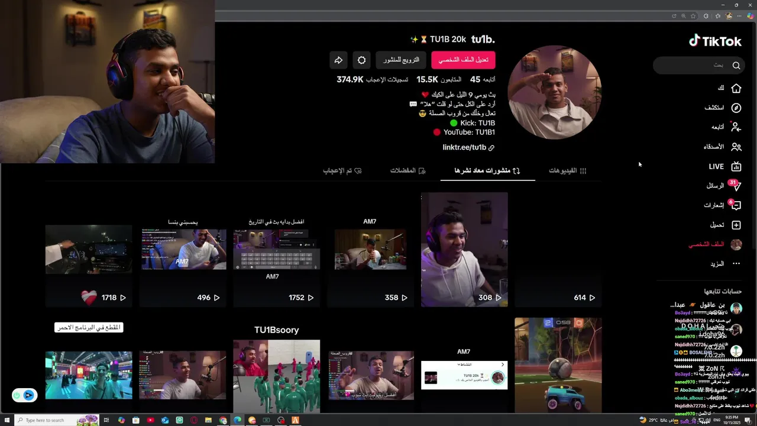Screen dimensions: 757x426
Task: Open Task View in taskbar
Action: (106, 420)
